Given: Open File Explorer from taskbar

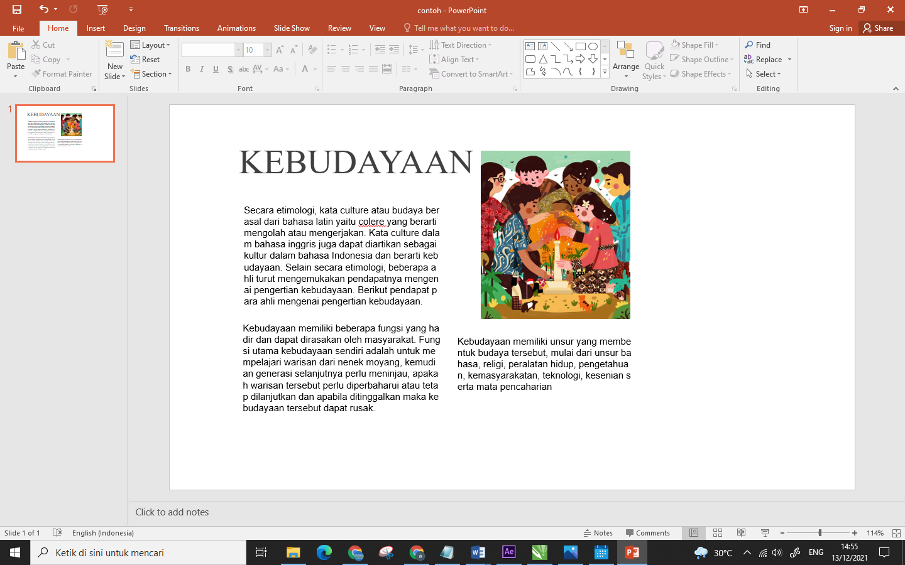Looking at the screenshot, I should coord(293,552).
